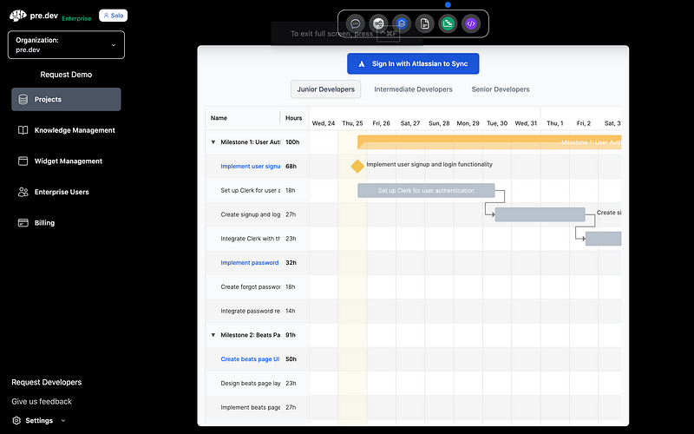Click the 'Milestone 1: User Aut' row name
The height and width of the screenshot is (434, 694).
coord(251,142)
